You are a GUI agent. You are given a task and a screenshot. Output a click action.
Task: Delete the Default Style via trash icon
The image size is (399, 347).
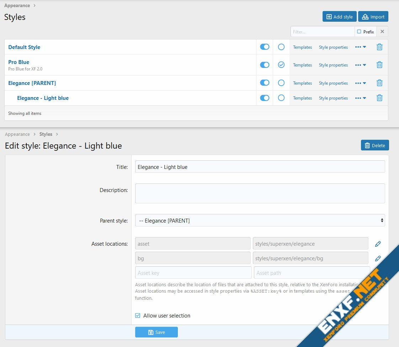click(x=379, y=47)
